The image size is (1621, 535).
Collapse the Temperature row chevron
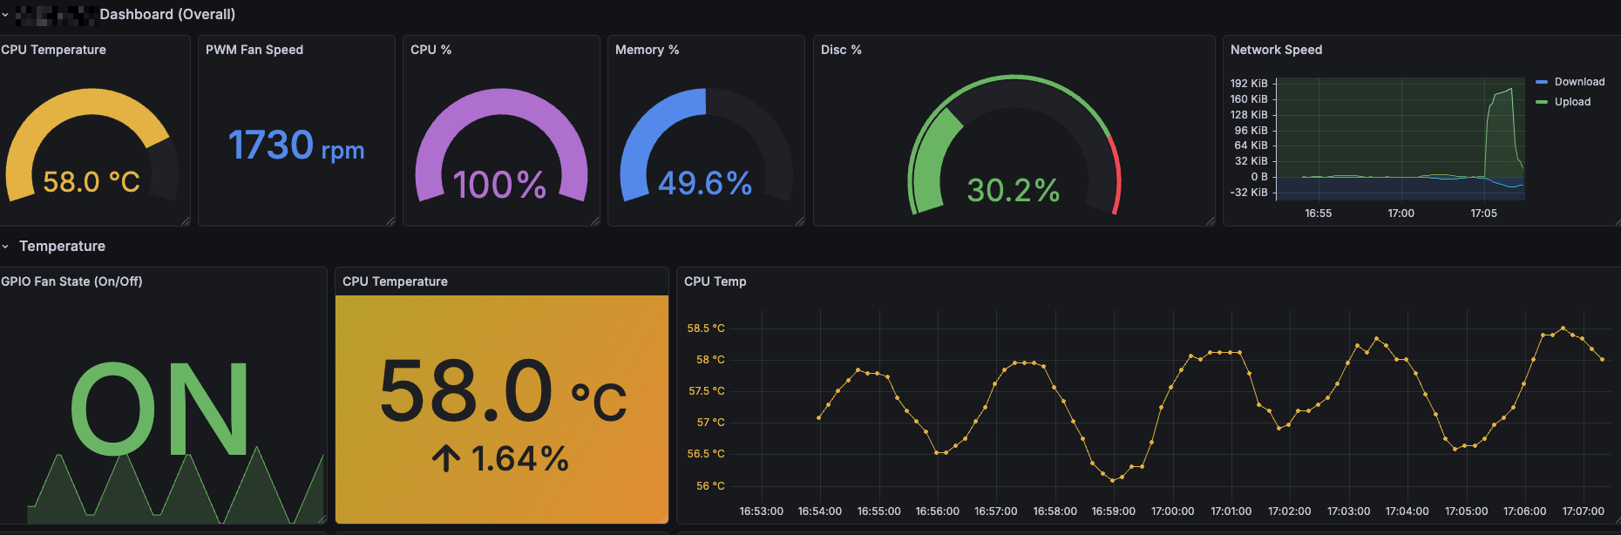(x=5, y=247)
